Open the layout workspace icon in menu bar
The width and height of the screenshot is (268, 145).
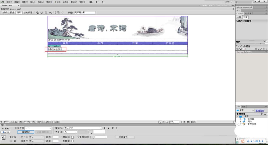[x=91, y=2]
